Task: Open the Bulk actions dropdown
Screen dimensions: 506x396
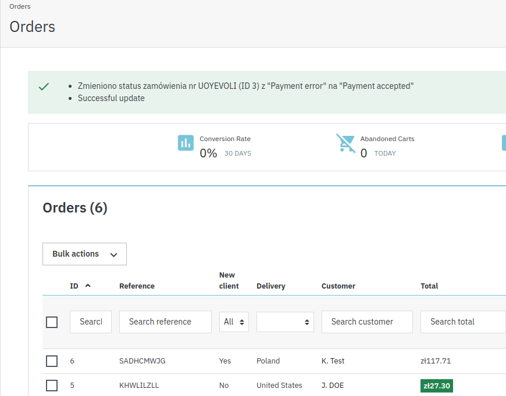Action: click(84, 254)
